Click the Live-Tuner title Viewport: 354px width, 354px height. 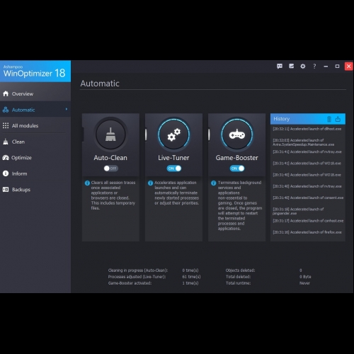173,158
